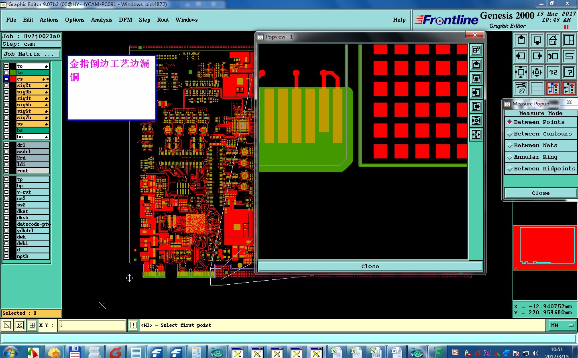Open the MM units dropdown
Image resolution: width=578 pixels, height=358 pixels.
[562, 326]
